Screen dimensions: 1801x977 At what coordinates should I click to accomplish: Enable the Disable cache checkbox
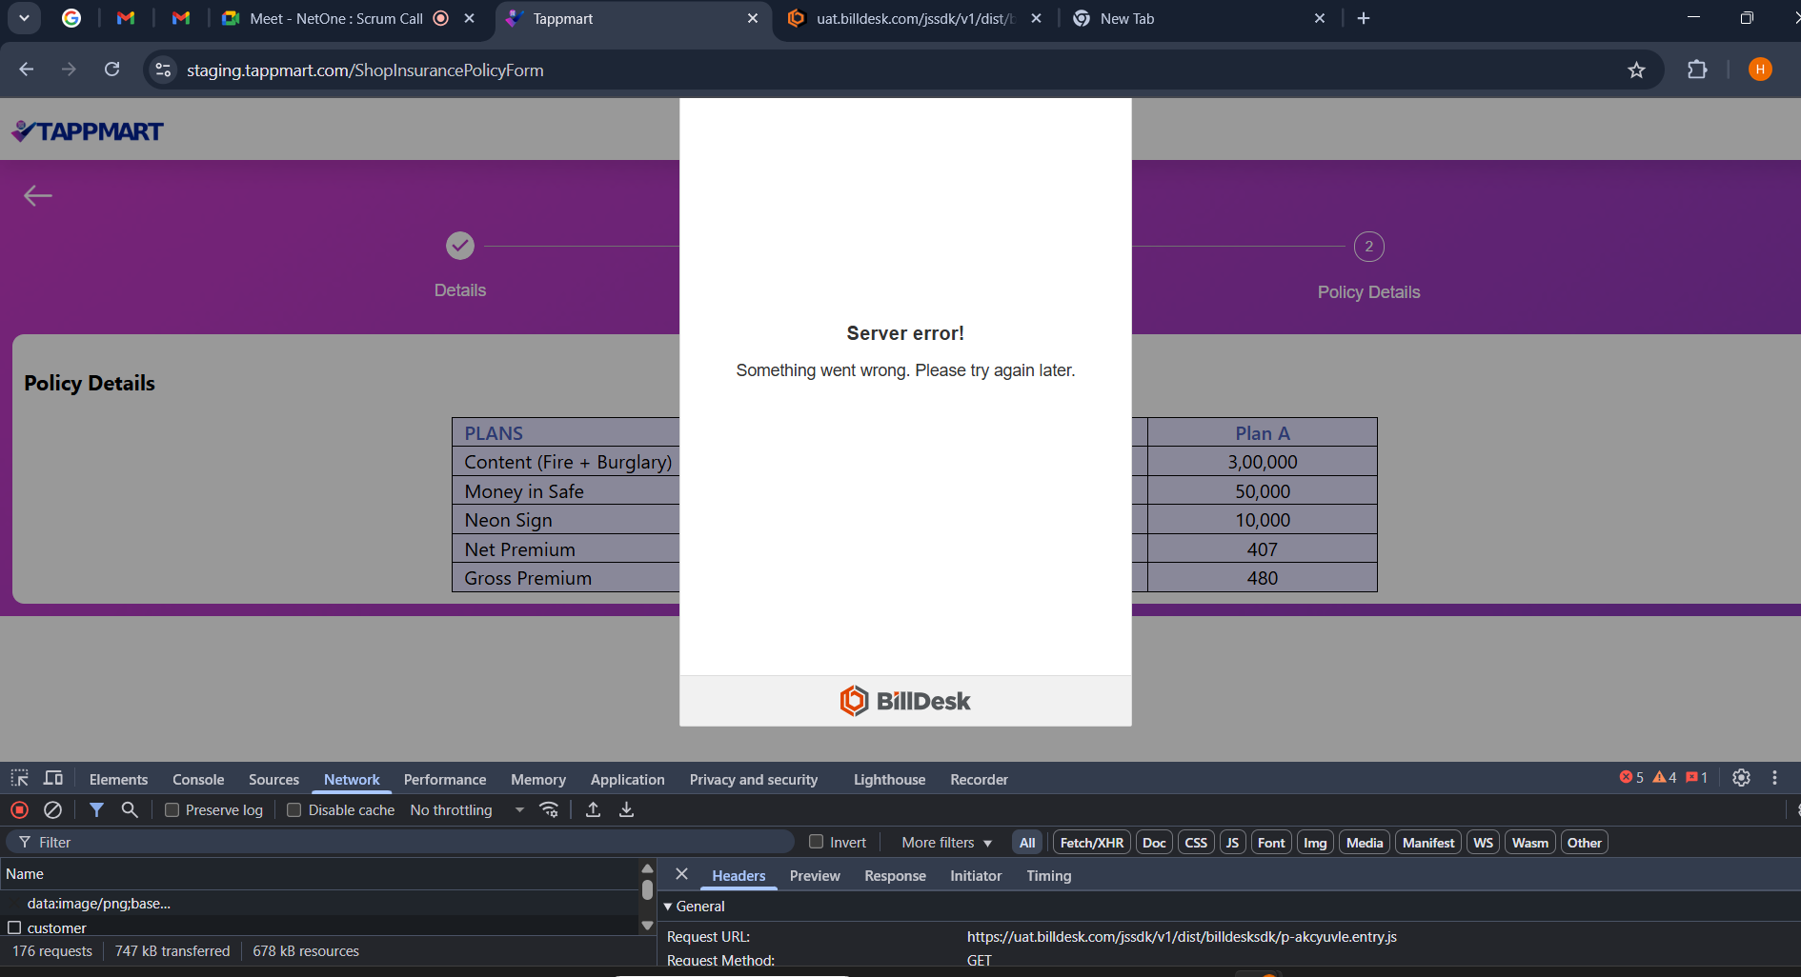tap(294, 810)
